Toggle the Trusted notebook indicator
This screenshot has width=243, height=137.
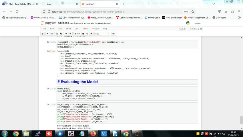pos(182,29)
